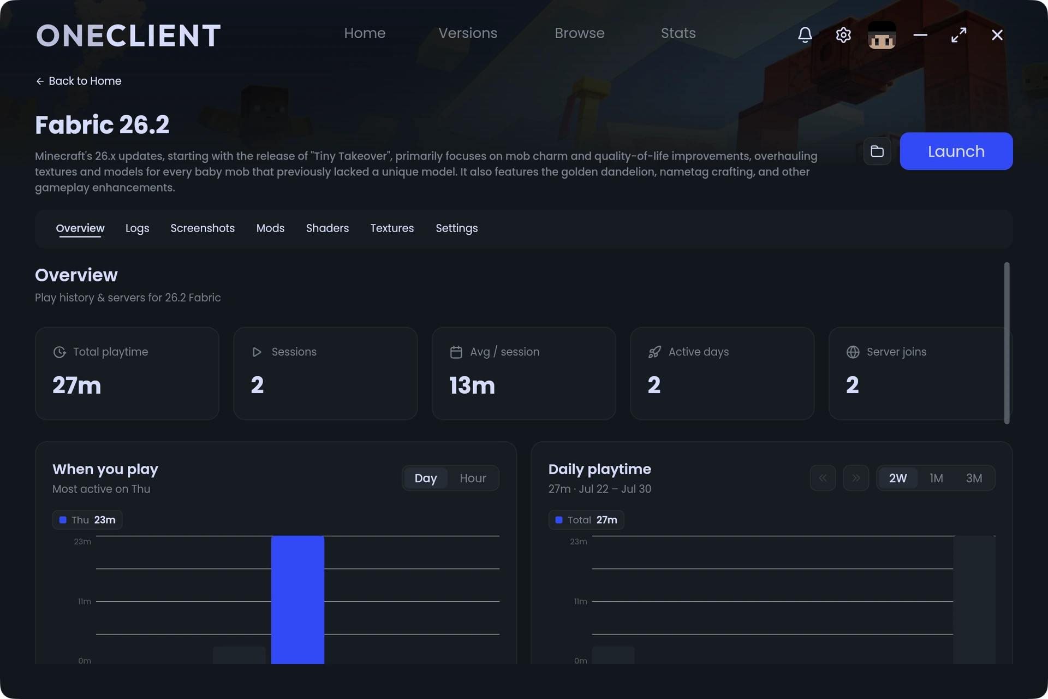Screen dimensions: 1048x699
Task: Click the Total playtime clock icon
Action: pos(59,352)
